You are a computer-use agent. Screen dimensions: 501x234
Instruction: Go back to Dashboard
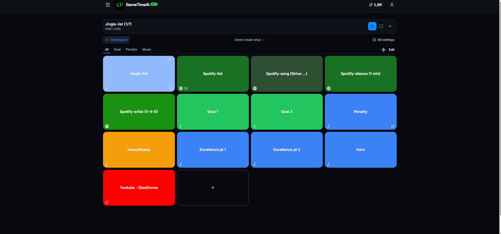click(116, 40)
